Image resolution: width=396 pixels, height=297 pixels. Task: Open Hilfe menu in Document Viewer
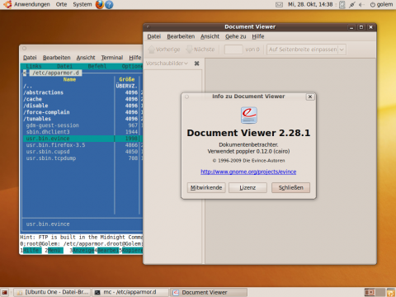point(258,36)
